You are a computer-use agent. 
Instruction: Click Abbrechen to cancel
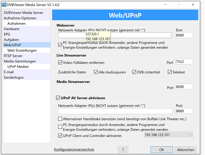click(x=185, y=150)
